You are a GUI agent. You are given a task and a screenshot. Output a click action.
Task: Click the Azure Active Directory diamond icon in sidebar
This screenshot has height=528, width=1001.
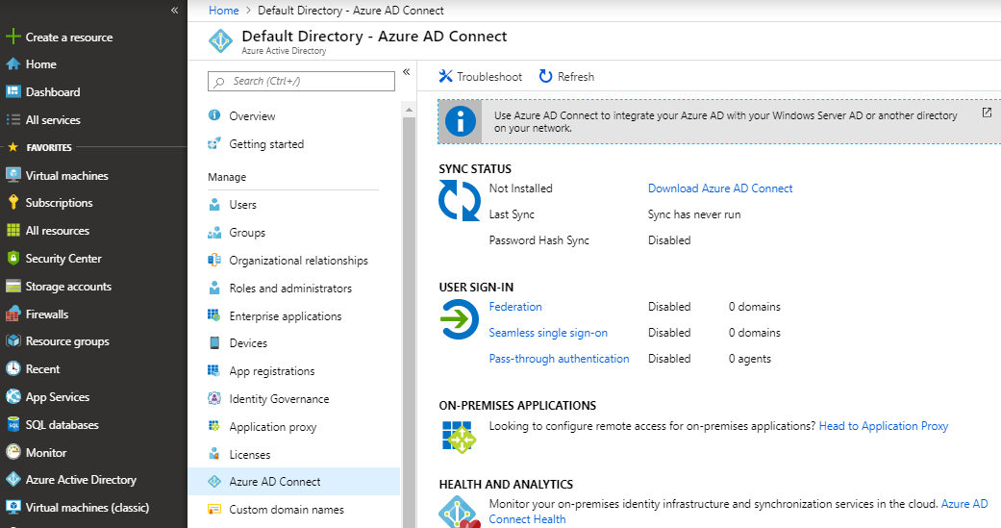(13, 480)
